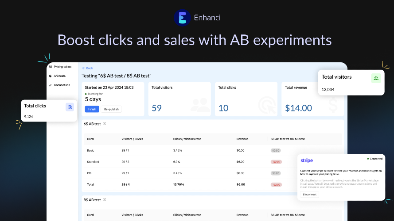Open external link icon next to 8$ AB test

tap(104, 199)
